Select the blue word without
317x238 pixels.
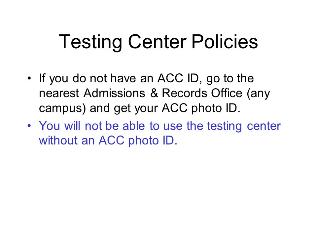point(58,140)
